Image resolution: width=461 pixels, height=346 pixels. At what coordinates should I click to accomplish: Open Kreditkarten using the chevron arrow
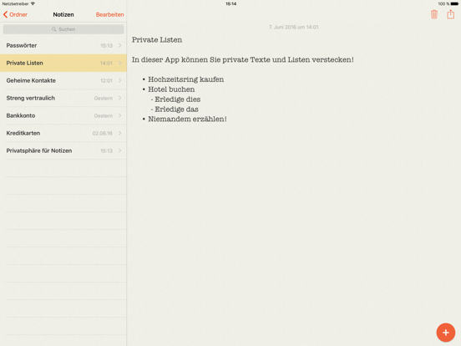[120, 133]
